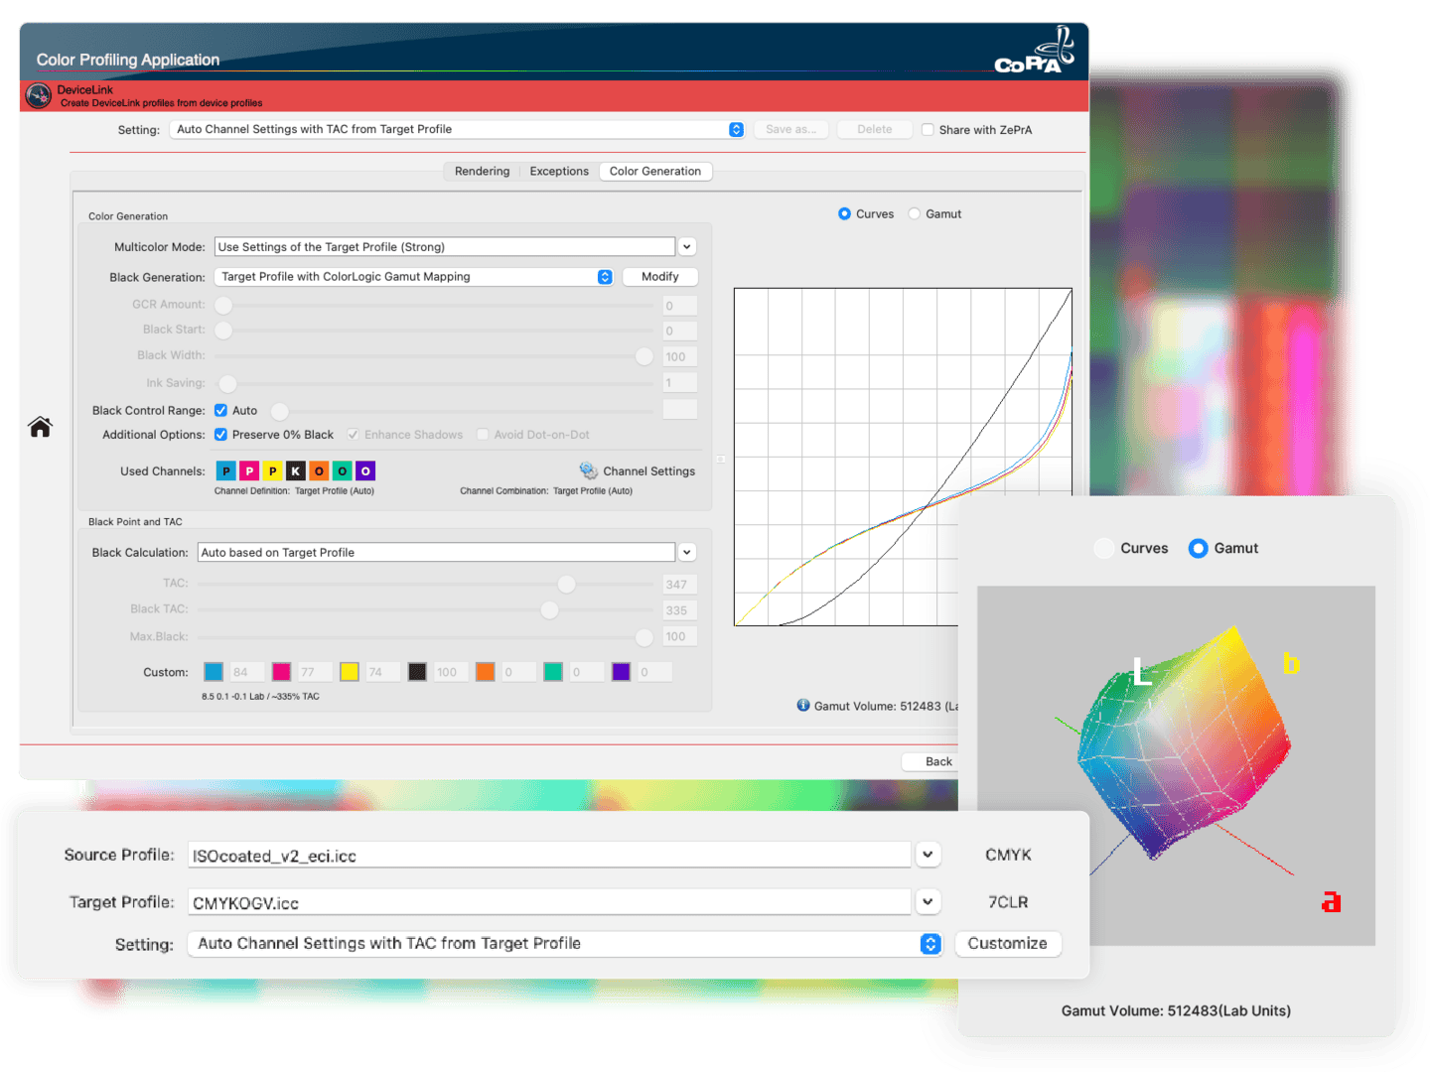Expand the Source Profile dropdown arrow
Screen dimensions: 1430x1072
(x=928, y=854)
